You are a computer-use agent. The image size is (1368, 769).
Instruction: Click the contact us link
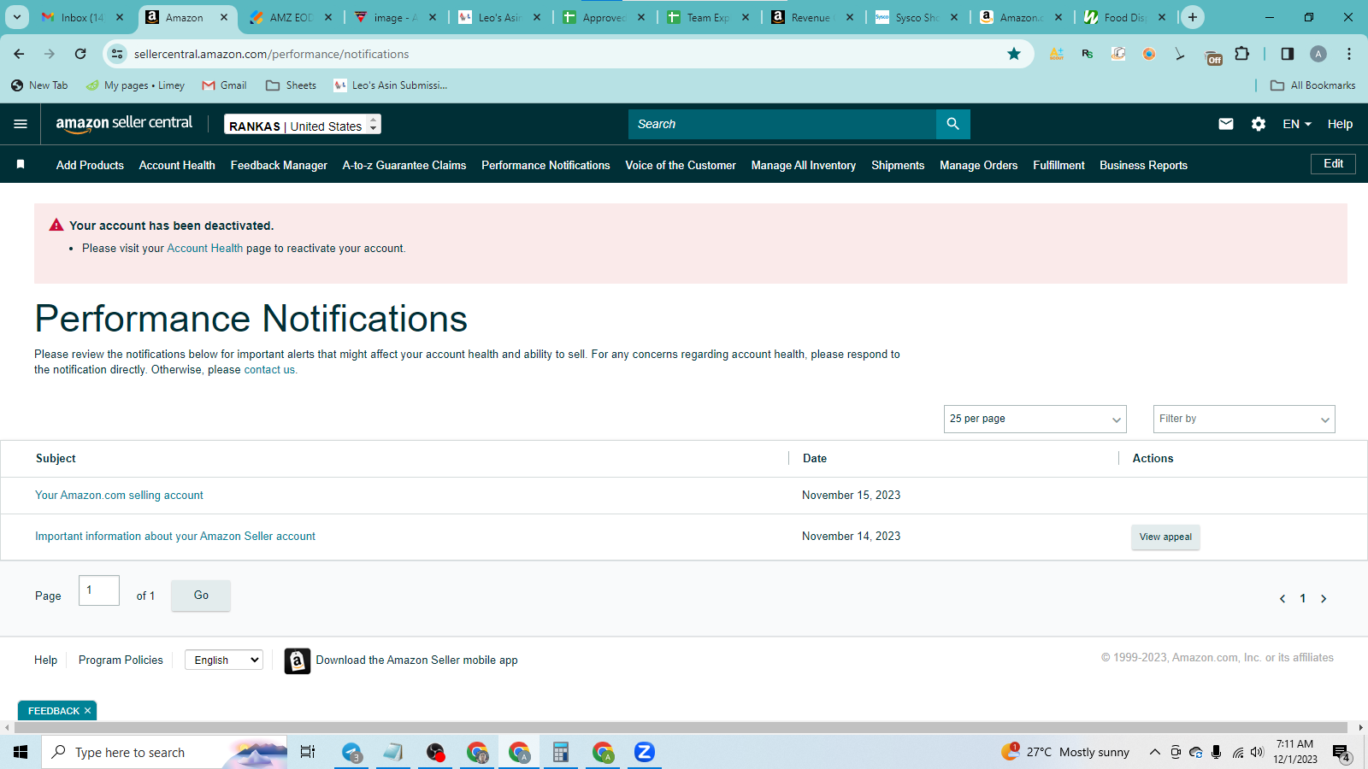click(x=269, y=370)
